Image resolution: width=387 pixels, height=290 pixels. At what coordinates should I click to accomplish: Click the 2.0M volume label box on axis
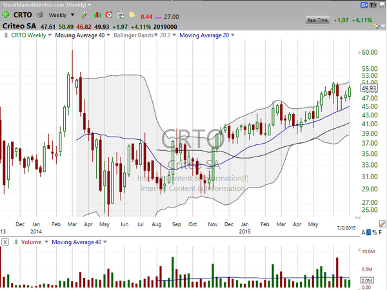368,280
